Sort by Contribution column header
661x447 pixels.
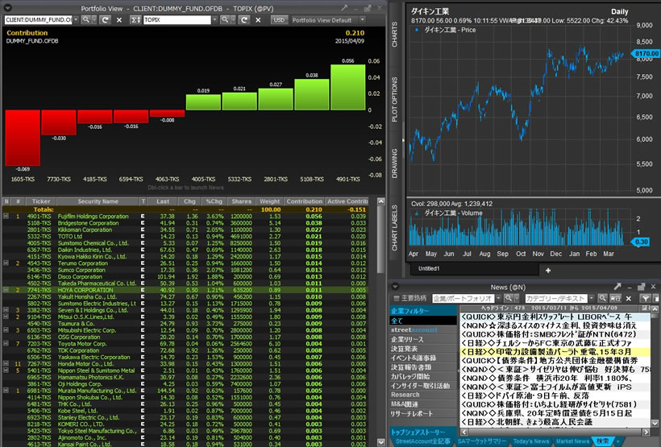coord(305,201)
